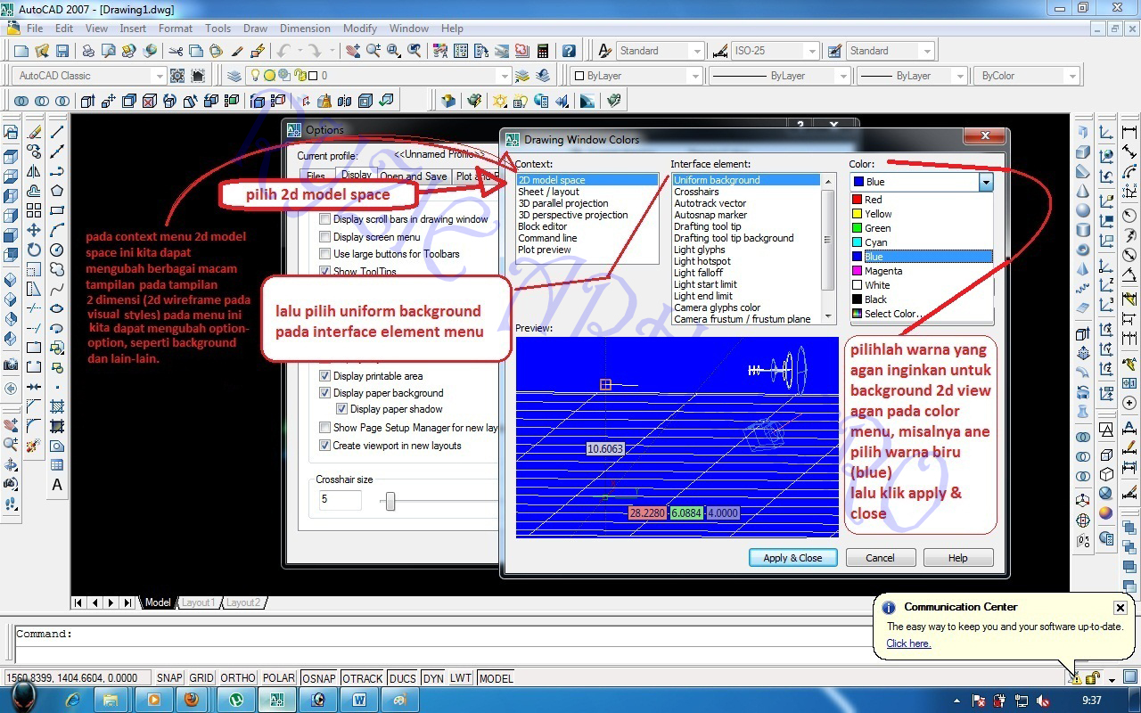
Task: Select the Array modify tool
Action: (34, 210)
